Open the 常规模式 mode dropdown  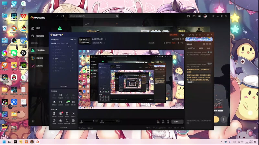(55, 40)
